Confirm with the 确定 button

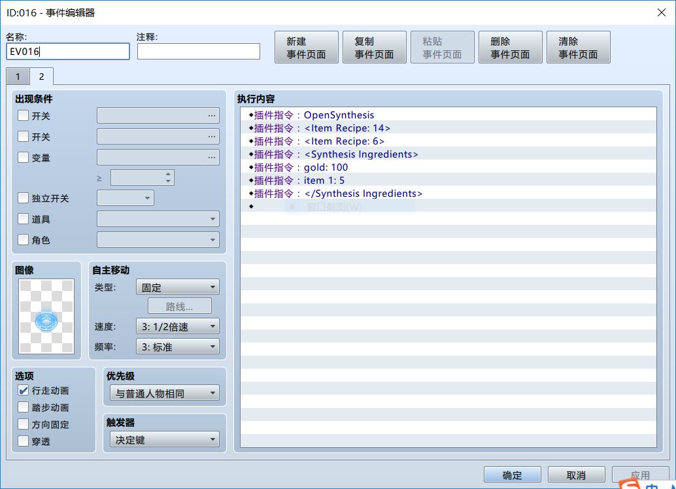click(x=512, y=475)
